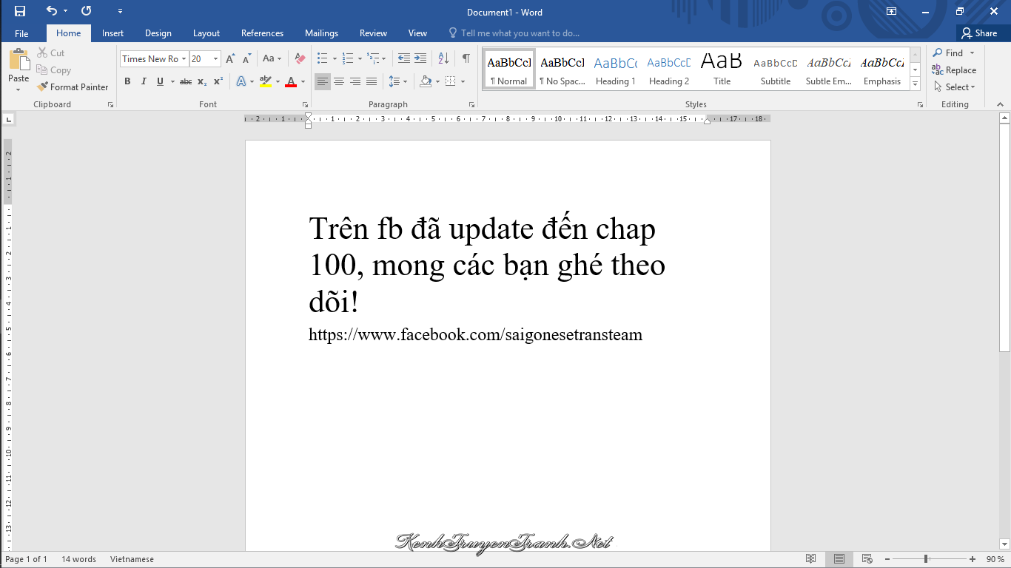The height and width of the screenshot is (568, 1011).
Task: Toggle Italic formatting
Action: click(144, 81)
